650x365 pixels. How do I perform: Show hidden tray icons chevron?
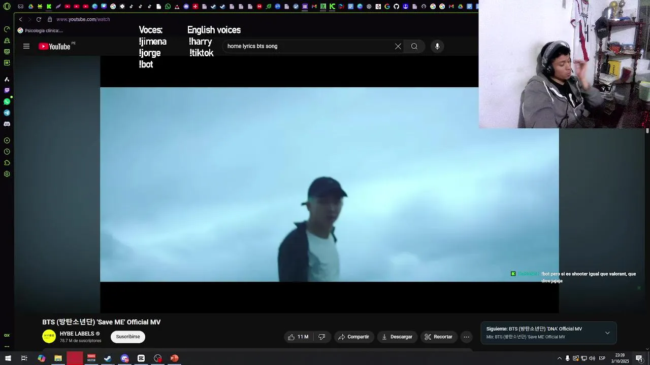[560, 358]
